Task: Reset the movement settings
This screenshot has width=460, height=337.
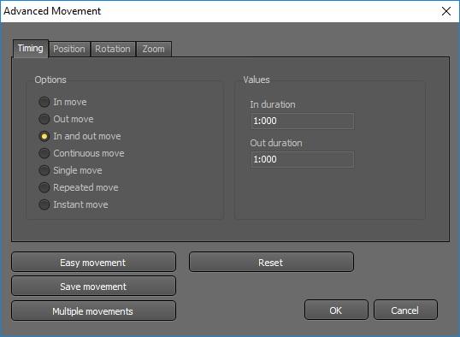Action: [x=271, y=262]
